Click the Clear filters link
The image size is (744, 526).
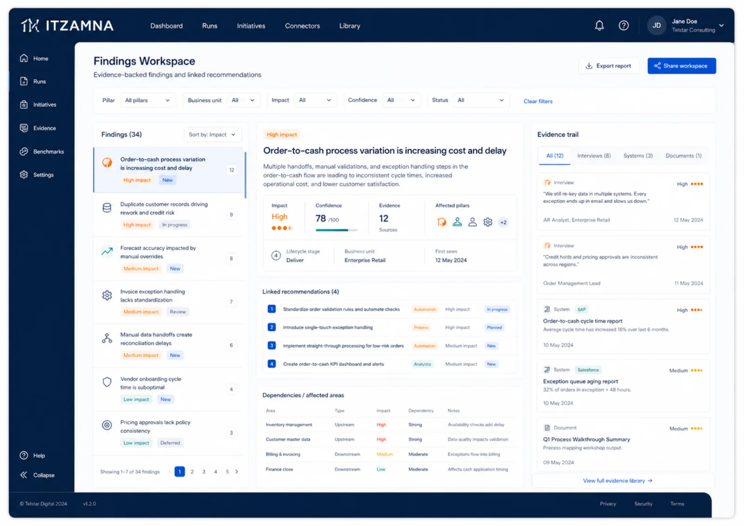(x=538, y=101)
